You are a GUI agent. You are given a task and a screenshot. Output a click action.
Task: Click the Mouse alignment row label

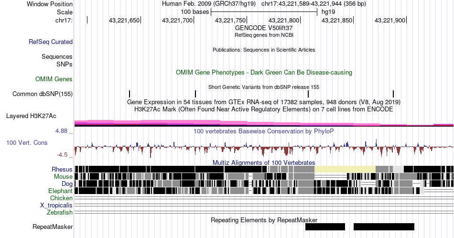pyautogui.click(x=63, y=177)
